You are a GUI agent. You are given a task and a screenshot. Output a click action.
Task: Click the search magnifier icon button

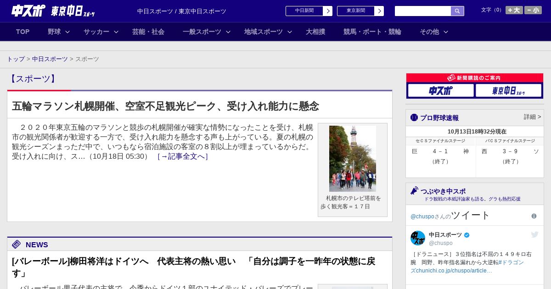click(x=457, y=11)
